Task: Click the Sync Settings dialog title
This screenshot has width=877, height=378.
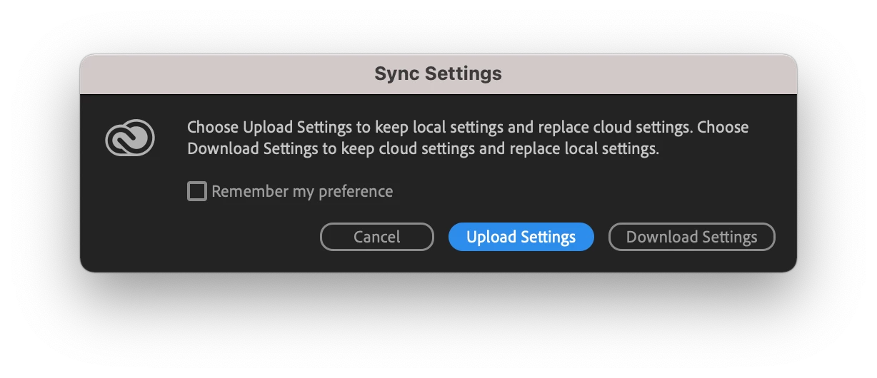Action: [x=438, y=73]
